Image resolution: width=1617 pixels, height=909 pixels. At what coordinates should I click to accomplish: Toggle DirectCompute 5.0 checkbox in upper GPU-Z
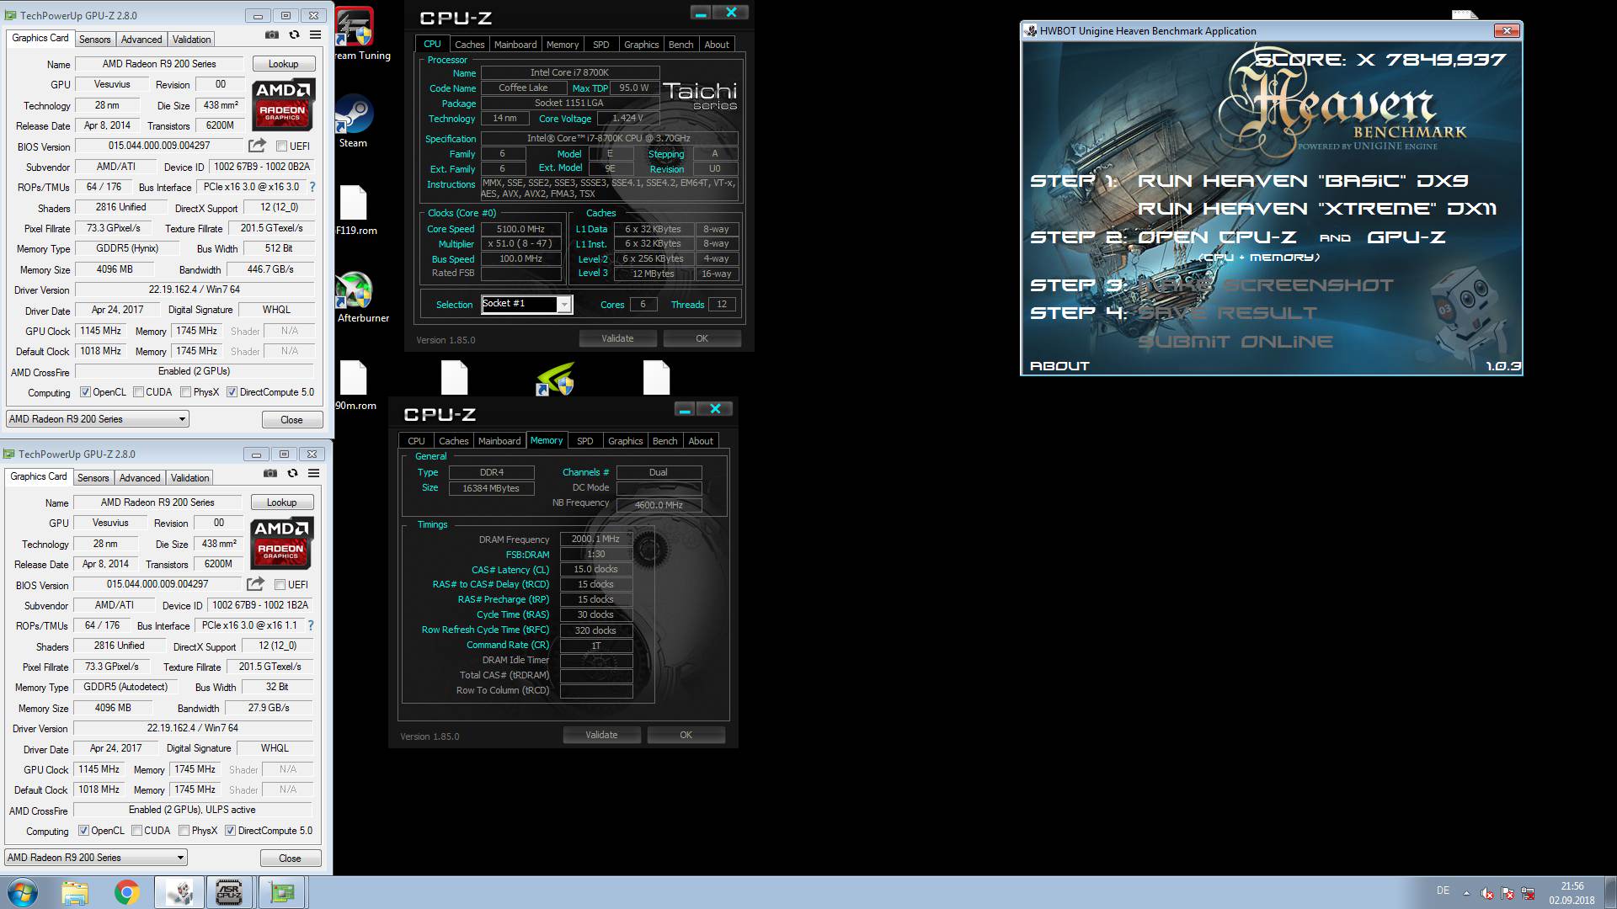232,392
